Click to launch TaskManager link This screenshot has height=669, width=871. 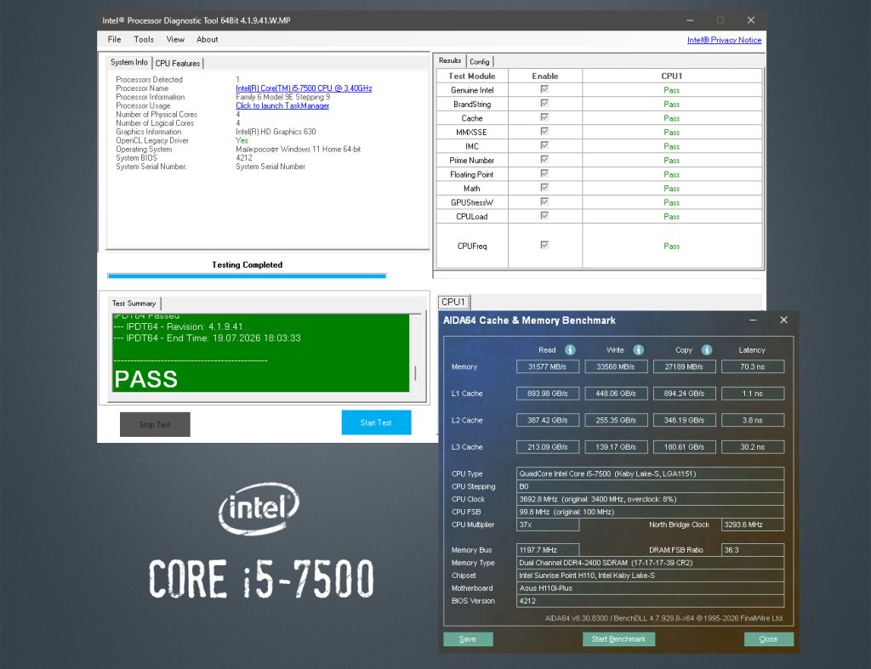point(282,105)
